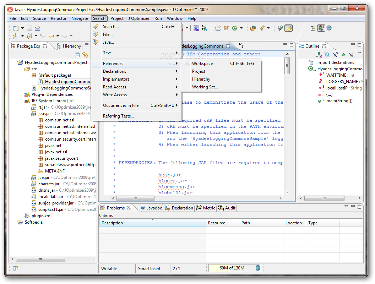Toggle Hide Local Types in Outline

[x=352, y=55]
